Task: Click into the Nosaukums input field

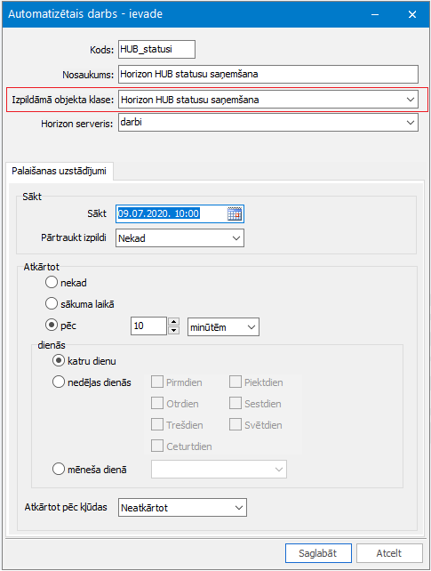Action: pos(268,75)
